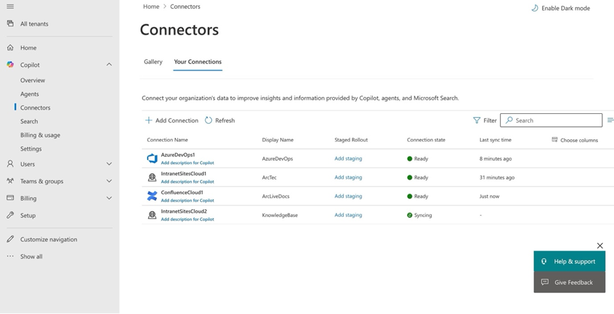Click the All tenants icon

click(x=10, y=24)
